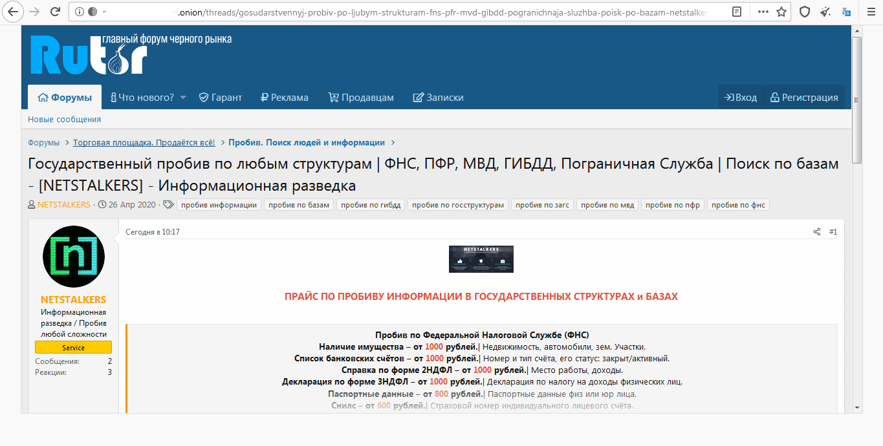Click the NETSTALKERS round avatar image
The image size is (883, 446).
point(73,257)
